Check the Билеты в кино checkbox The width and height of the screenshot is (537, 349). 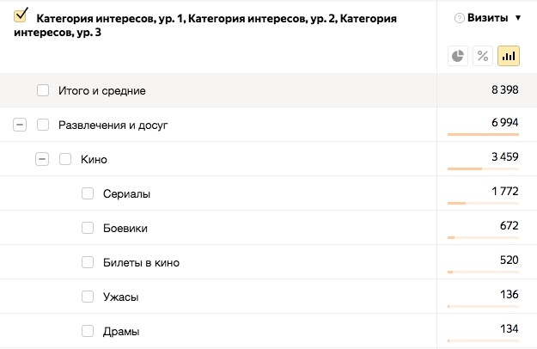pos(88,262)
